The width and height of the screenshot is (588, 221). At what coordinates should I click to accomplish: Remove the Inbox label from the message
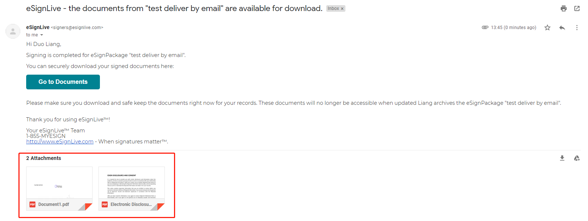point(342,8)
